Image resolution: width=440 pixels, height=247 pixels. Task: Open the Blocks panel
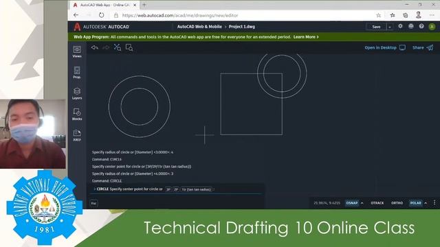click(x=77, y=115)
